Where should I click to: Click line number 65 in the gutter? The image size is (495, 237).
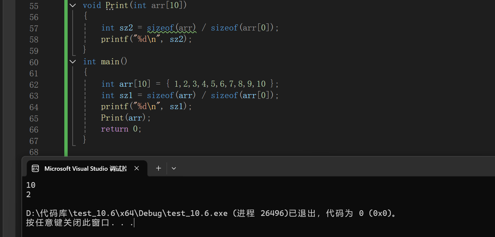coord(34,118)
